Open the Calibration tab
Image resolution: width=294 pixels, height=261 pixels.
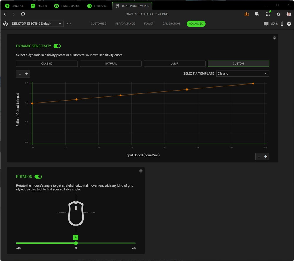pyautogui.click(x=171, y=24)
